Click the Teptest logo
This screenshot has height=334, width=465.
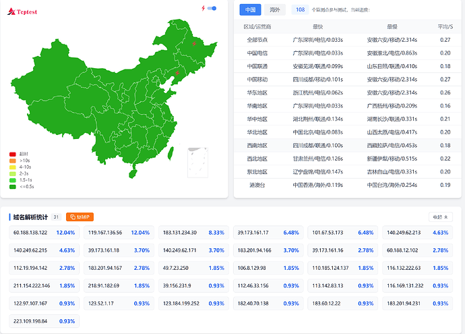[22, 11]
